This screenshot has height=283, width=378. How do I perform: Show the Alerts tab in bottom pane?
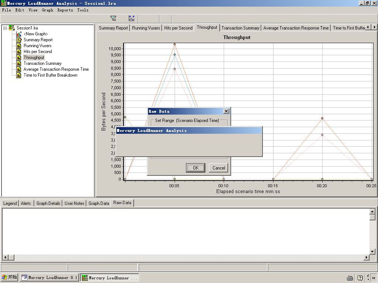(x=26, y=203)
